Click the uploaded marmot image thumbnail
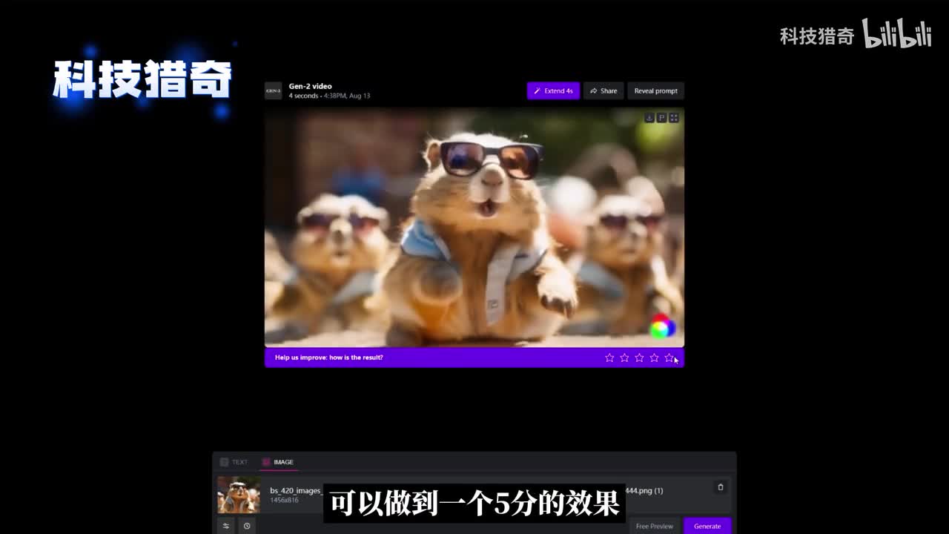The image size is (949, 534). click(239, 495)
